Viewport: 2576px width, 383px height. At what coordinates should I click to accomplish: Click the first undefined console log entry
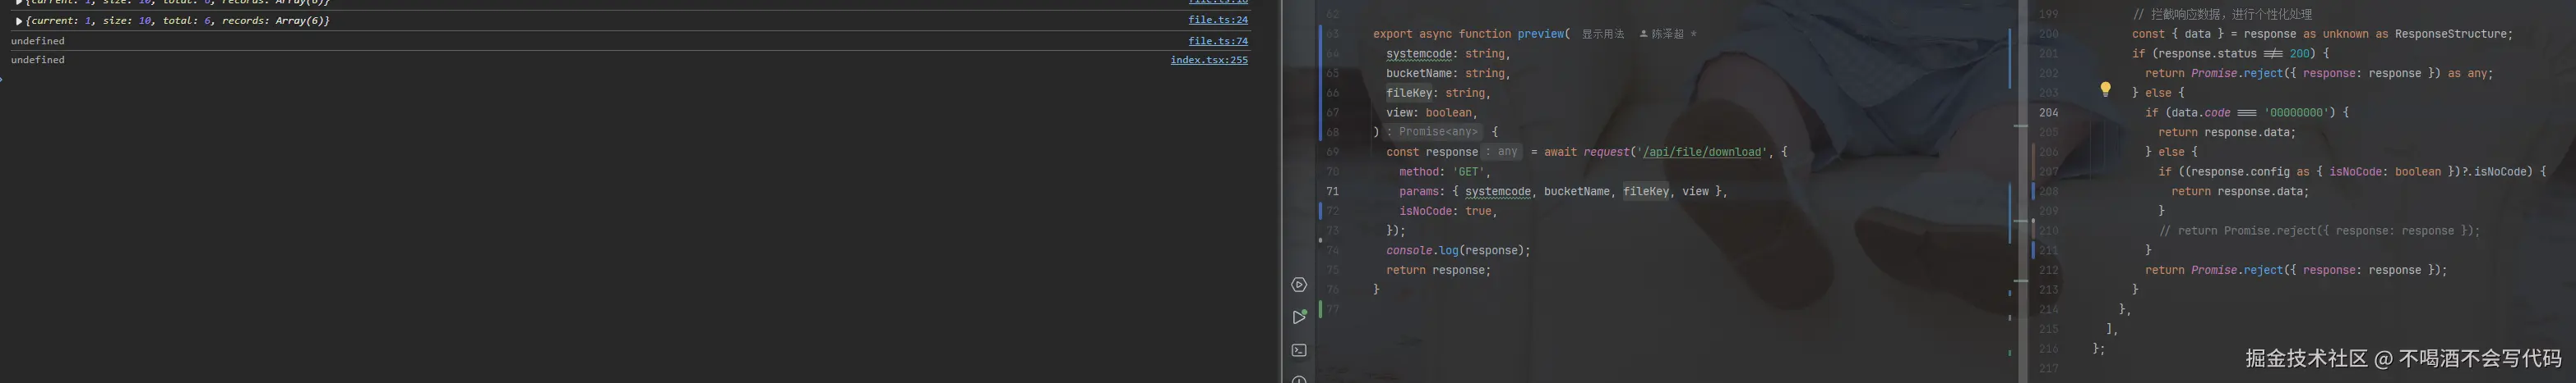click(x=38, y=41)
